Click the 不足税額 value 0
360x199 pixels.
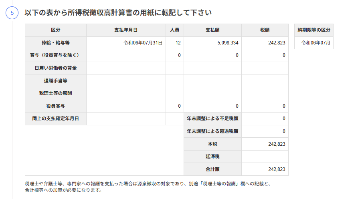[284, 119]
